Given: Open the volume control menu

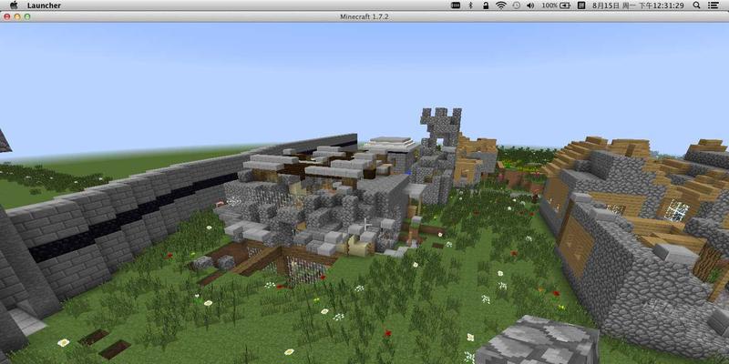Looking at the screenshot, I should pyautogui.click(x=530, y=5).
